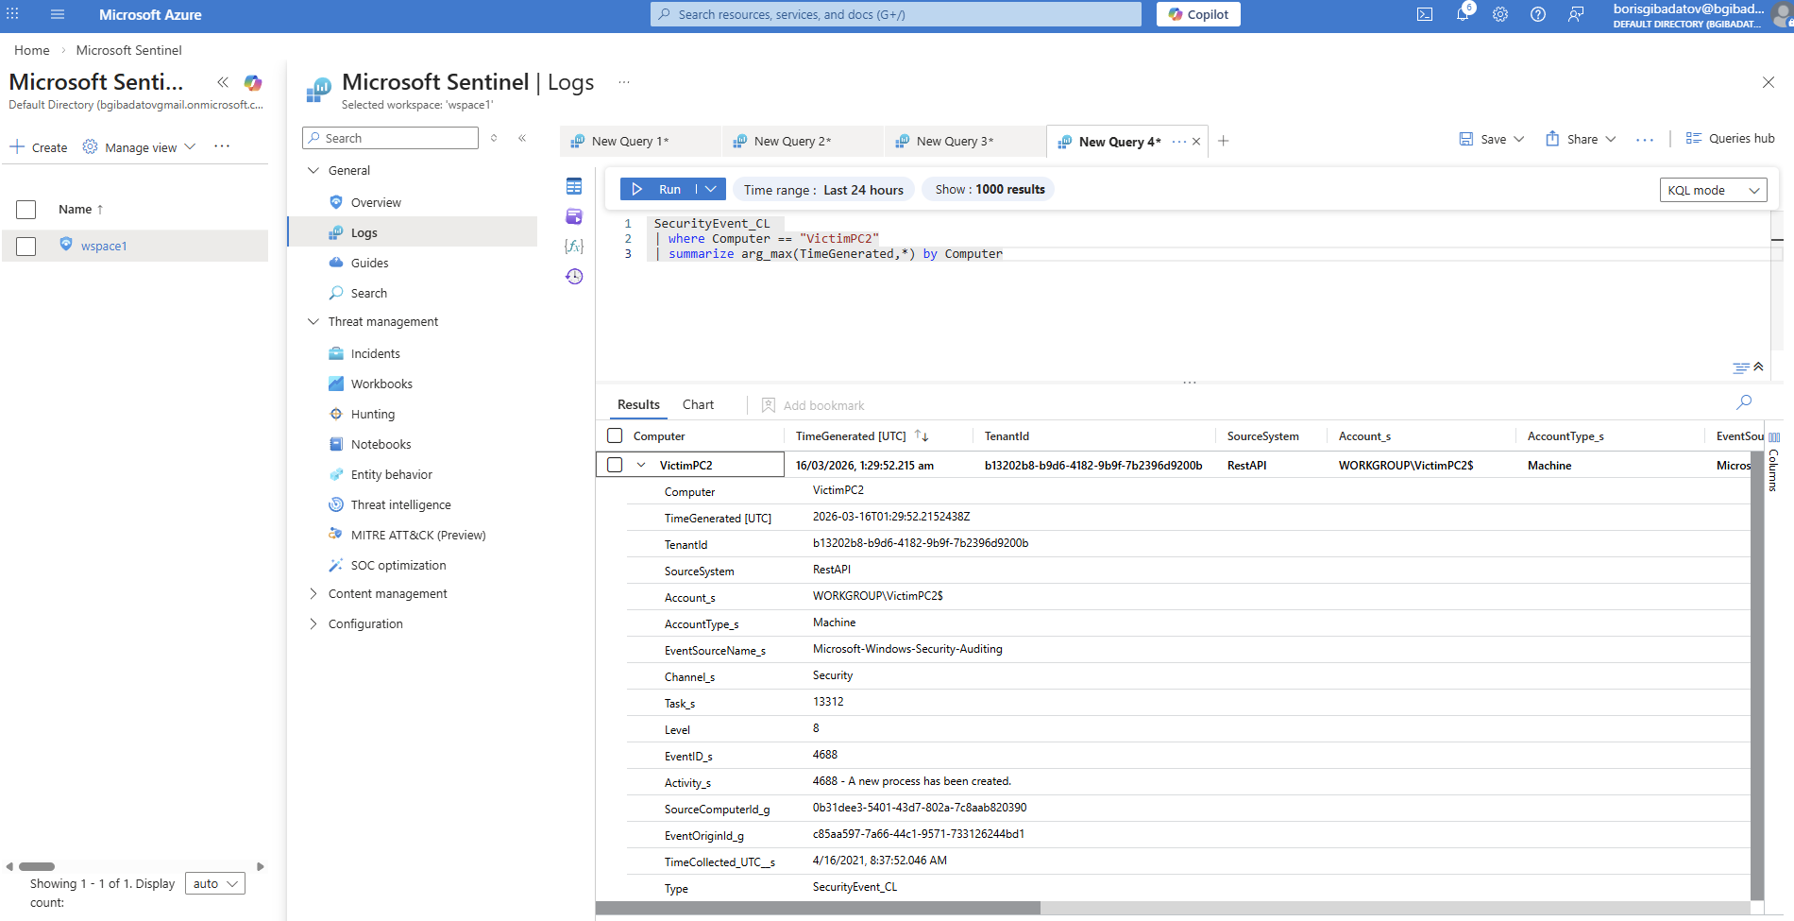Click the global Azure search box
Image resolution: width=1794 pixels, height=921 pixels.
click(895, 14)
